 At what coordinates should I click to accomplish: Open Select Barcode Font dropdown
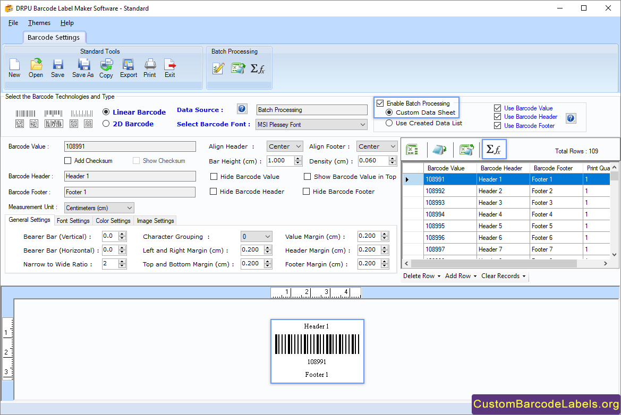(x=311, y=125)
